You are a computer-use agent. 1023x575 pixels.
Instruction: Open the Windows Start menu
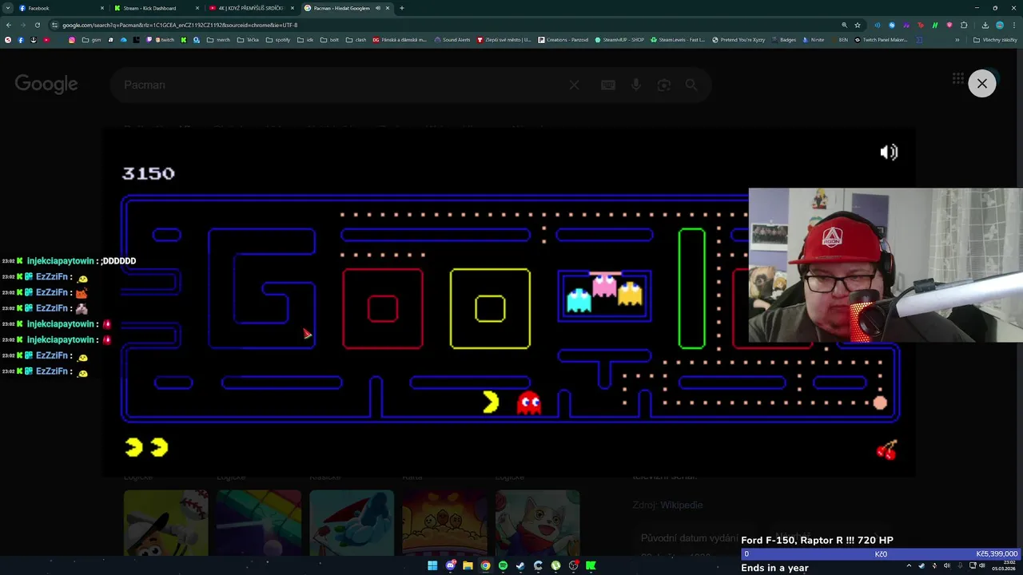tap(432, 565)
